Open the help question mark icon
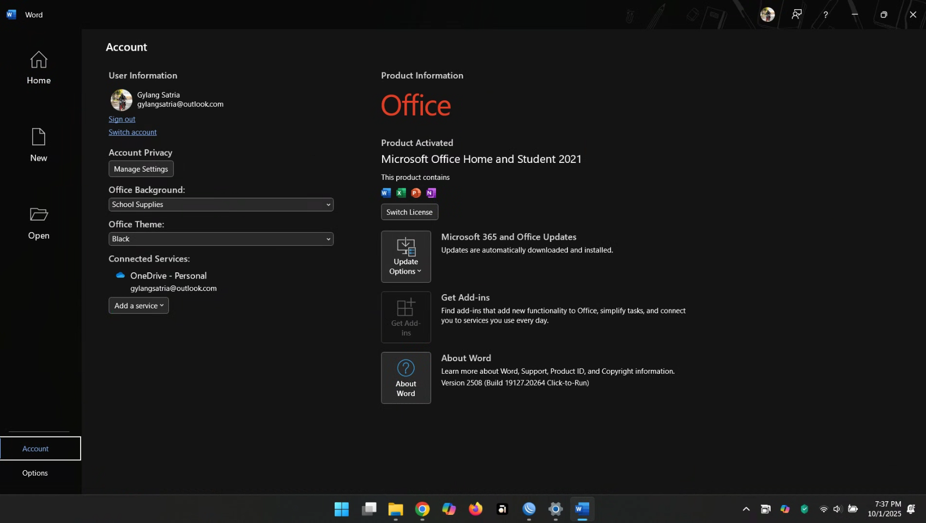Viewport: 926px width, 523px height. tap(825, 15)
